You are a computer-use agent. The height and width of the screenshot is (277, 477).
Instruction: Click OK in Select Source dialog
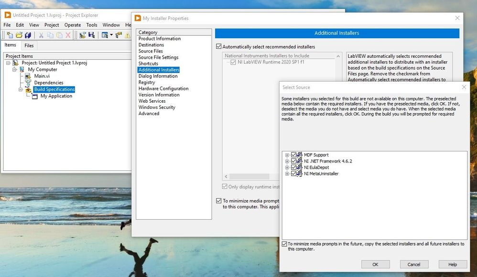(x=375, y=264)
